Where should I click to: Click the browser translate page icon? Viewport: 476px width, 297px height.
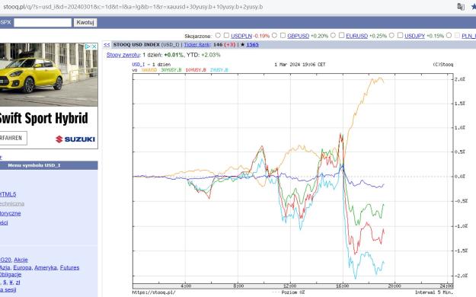[x=461, y=6]
